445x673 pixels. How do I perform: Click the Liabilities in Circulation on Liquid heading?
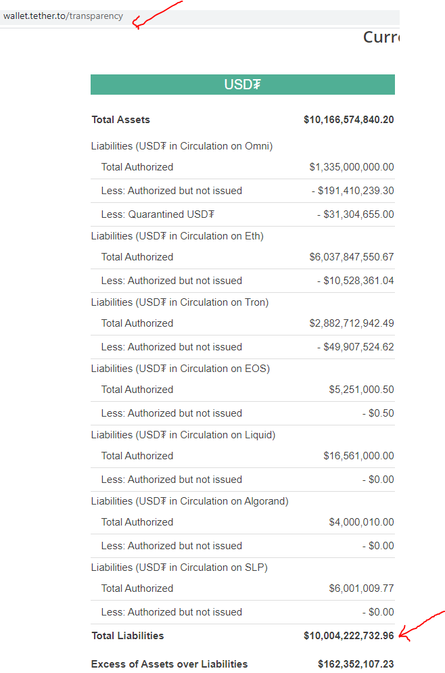(183, 435)
